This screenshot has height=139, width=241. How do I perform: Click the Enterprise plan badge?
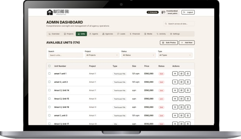click(152, 12)
